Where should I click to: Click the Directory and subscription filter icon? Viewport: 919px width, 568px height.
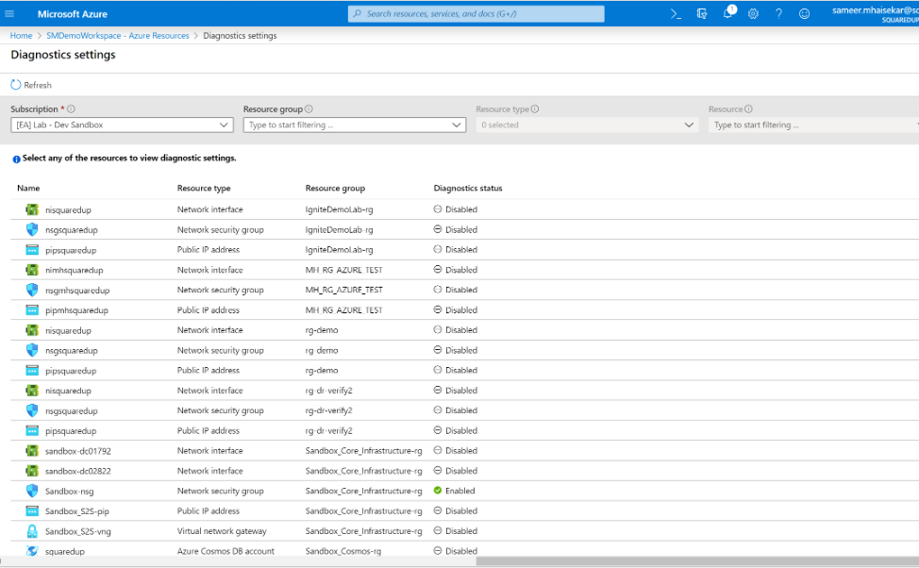coord(702,13)
